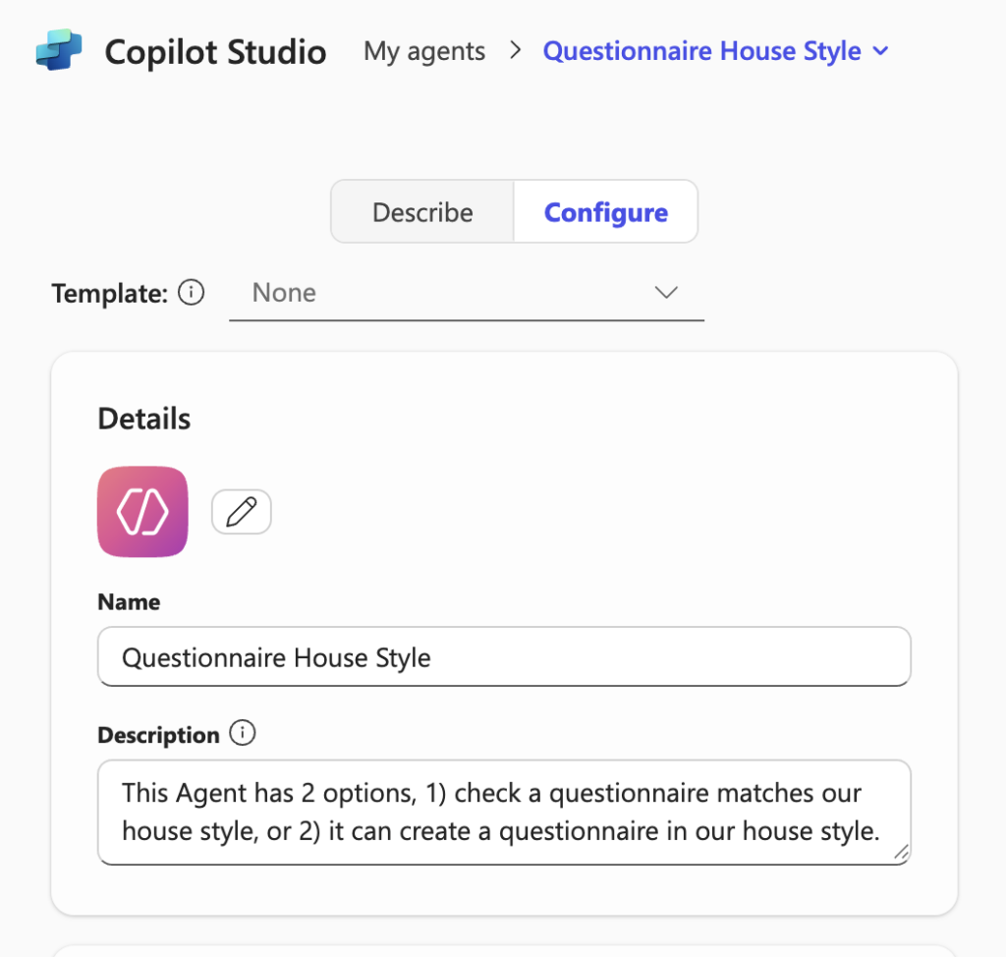Click the Details section heading
Image resolution: width=1006 pixels, height=957 pixels.
click(144, 419)
